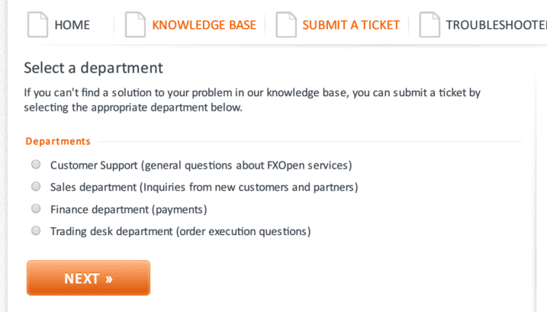Open the KNOWLEDGE BASE navigation tab
Screen dimensions: 547x312
(x=204, y=25)
